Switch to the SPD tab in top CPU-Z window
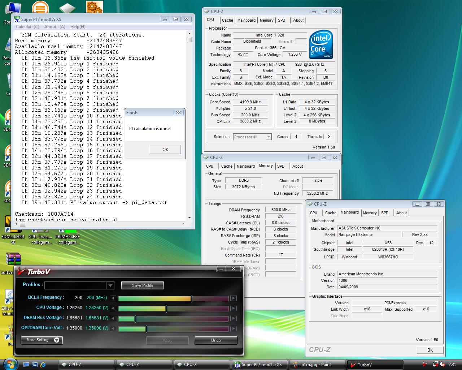This screenshot has height=370, width=462. 282,20
